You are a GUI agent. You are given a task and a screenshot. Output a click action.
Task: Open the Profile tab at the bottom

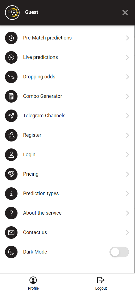33,283
